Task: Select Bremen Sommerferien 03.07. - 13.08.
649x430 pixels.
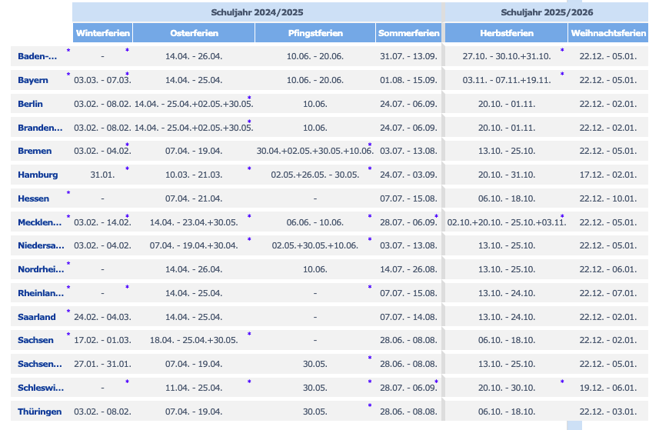Action: click(408, 151)
